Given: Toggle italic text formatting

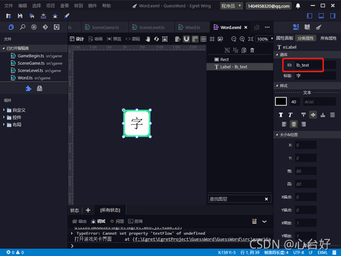Looking at the screenshot, I should pyautogui.click(x=290, y=115).
